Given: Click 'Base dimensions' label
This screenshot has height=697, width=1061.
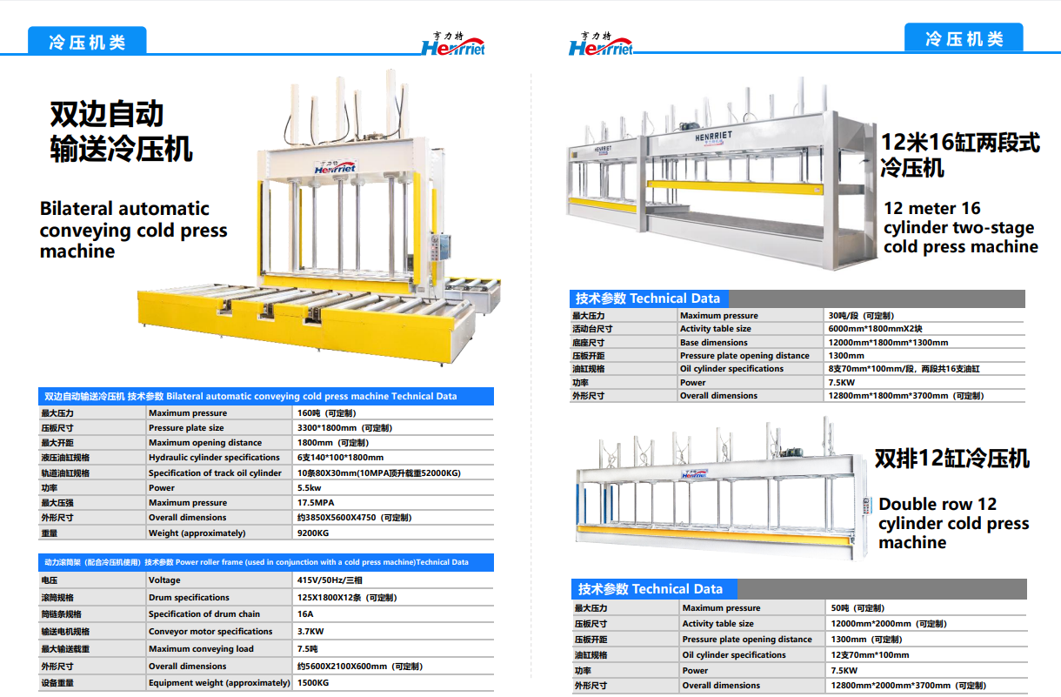Looking at the screenshot, I should click(714, 343).
